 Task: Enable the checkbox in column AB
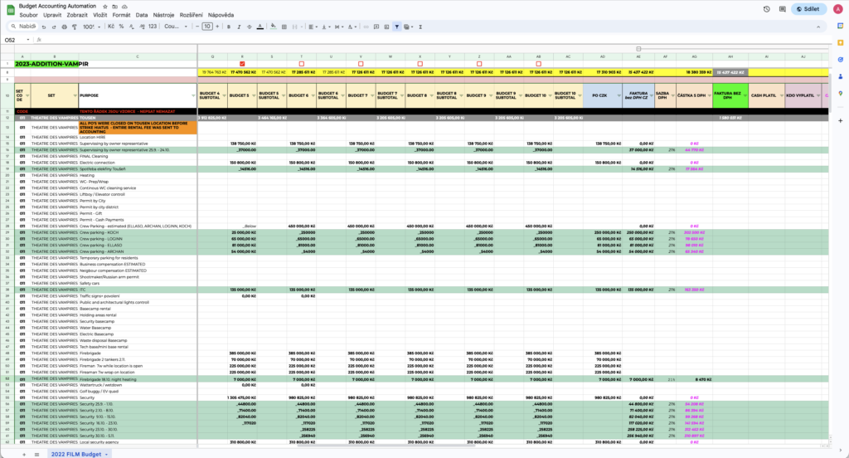pos(538,63)
